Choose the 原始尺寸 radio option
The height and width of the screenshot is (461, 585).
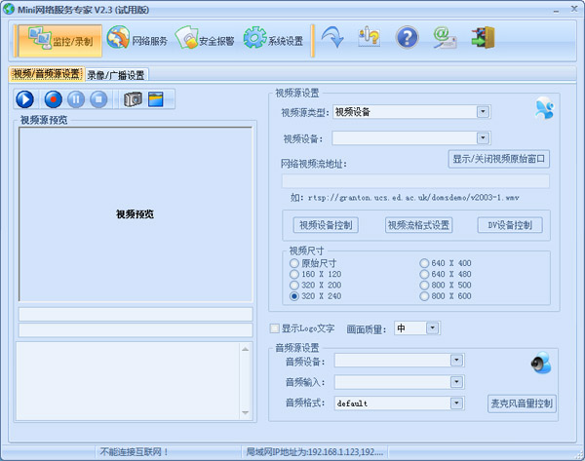coord(293,263)
